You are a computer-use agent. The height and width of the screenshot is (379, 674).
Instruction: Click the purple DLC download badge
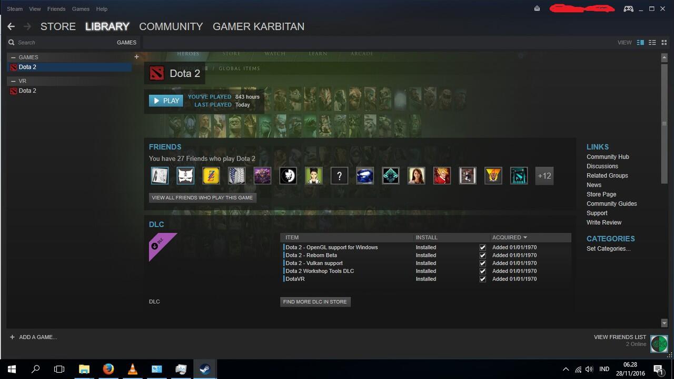pyautogui.click(x=162, y=246)
